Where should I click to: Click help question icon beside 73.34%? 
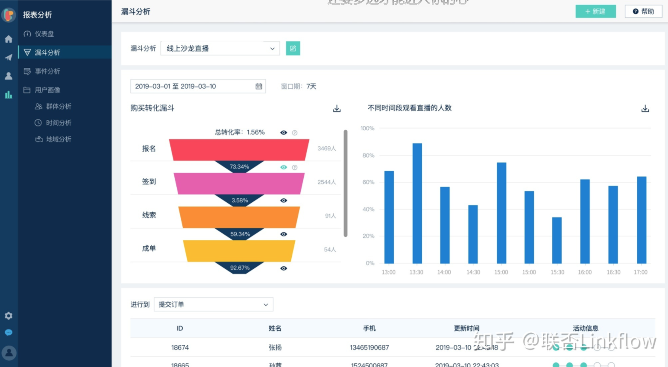pos(295,167)
